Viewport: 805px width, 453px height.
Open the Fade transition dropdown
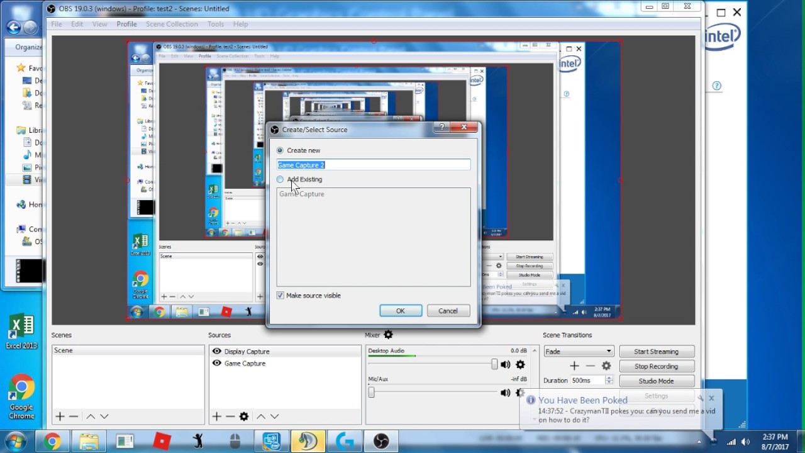(x=578, y=352)
